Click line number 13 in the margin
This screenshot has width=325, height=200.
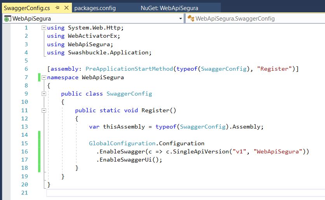(24, 127)
